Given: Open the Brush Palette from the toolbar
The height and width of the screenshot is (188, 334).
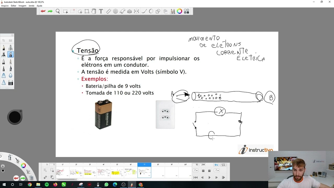Looking at the screenshot, I should click(x=172, y=11).
